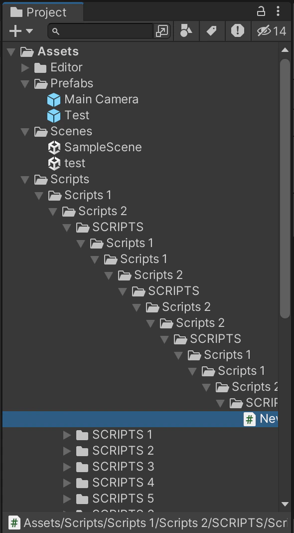This screenshot has width=294, height=533.
Task: Switch to the Project tab
Action: click(x=43, y=12)
